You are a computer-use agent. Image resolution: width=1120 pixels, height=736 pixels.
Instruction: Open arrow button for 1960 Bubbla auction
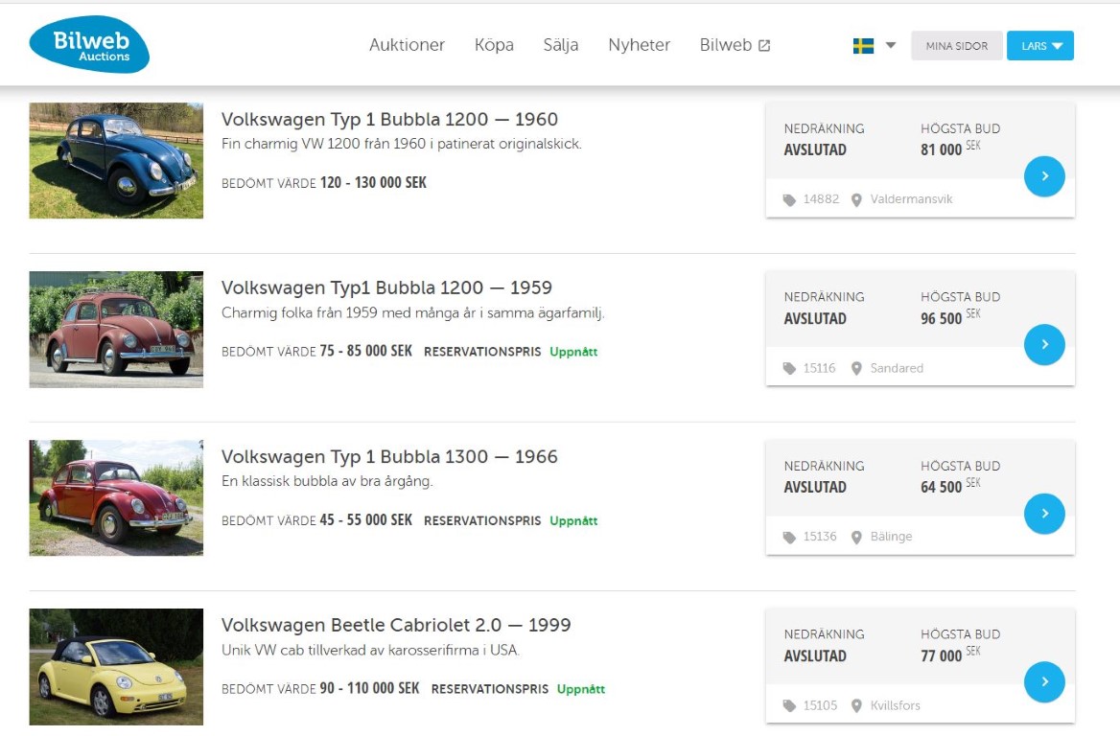tap(1044, 176)
